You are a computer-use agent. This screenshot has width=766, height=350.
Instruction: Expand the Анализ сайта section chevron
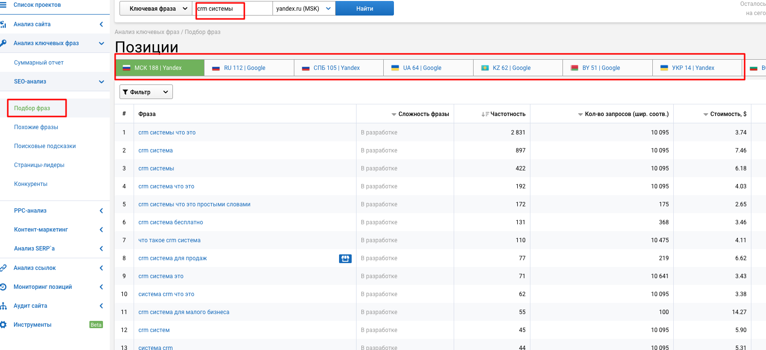click(101, 24)
